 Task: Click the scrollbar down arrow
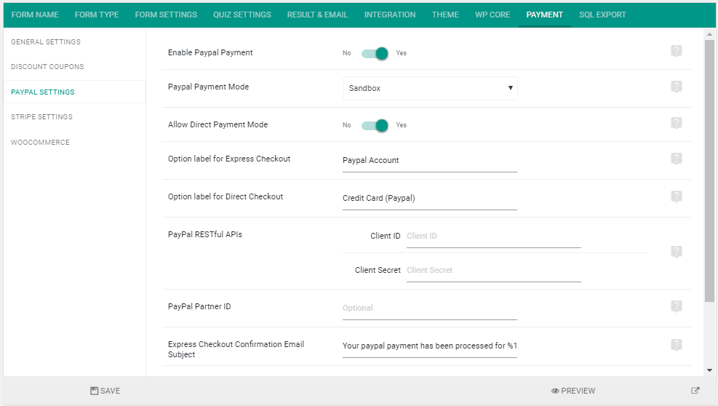tap(709, 370)
